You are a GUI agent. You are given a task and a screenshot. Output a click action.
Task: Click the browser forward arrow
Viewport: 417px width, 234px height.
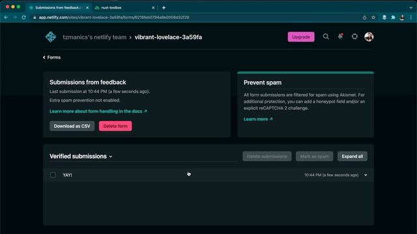(15, 18)
